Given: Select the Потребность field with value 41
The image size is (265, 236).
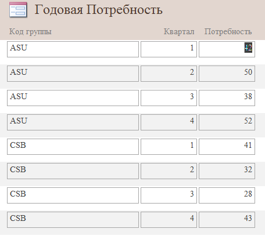Looking at the screenshot, I should (227, 147).
